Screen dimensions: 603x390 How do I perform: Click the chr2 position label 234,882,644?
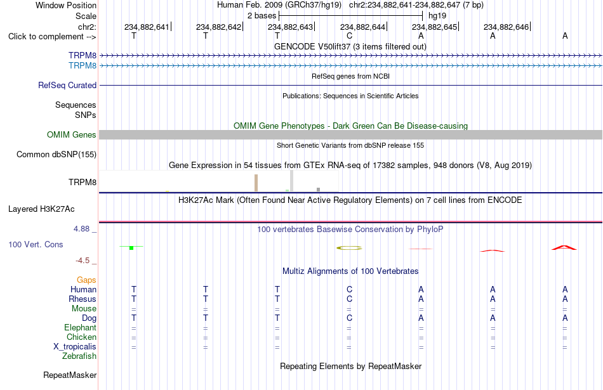[x=362, y=27]
